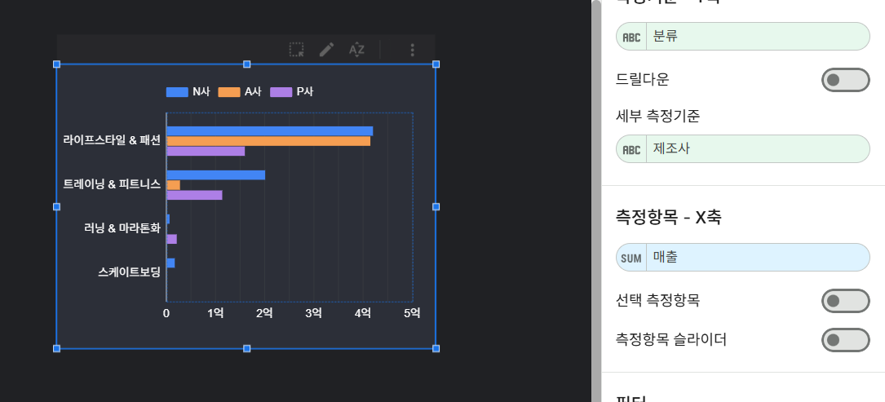Click the bottom-center chart resize handle
The width and height of the screenshot is (885, 402).
[246, 349]
